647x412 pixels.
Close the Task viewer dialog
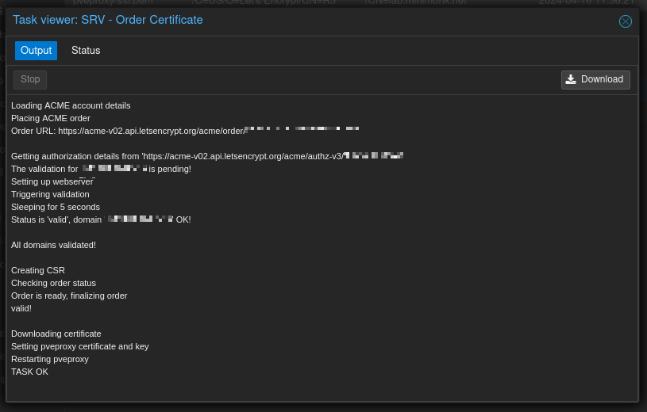pyautogui.click(x=625, y=21)
